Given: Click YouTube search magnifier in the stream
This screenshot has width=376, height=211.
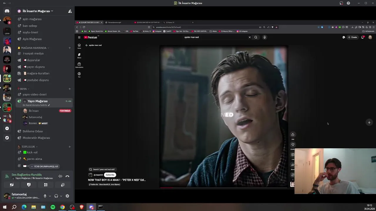Looking at the screenshot, I should [x=256, y=37].
